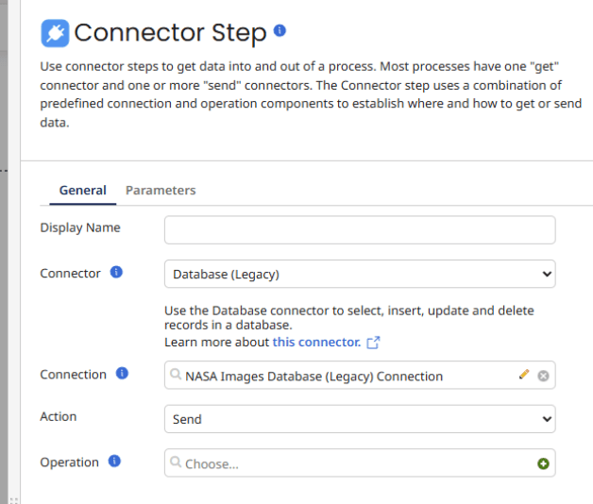
Task: Click into the Display Name text field
Action: tap(359, 229)
